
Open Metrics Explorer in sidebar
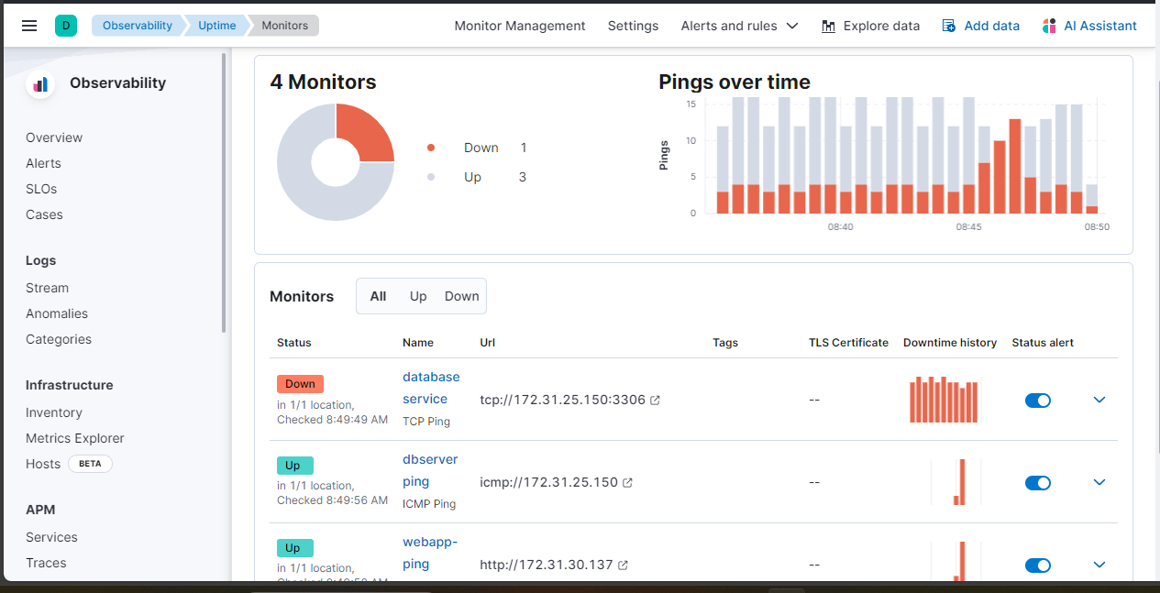(x=75, y=438)
